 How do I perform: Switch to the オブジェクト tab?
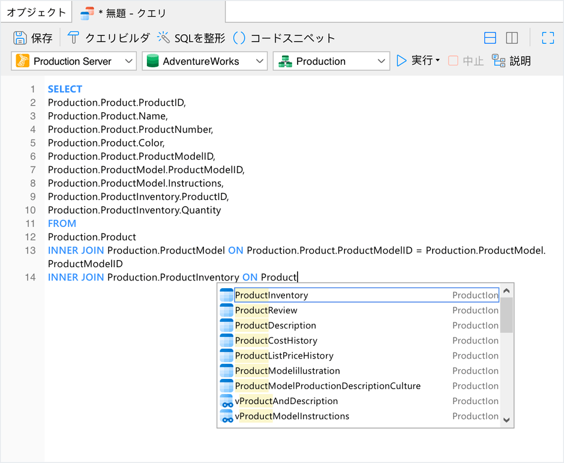pyautogui.click(x=36, y=12)
